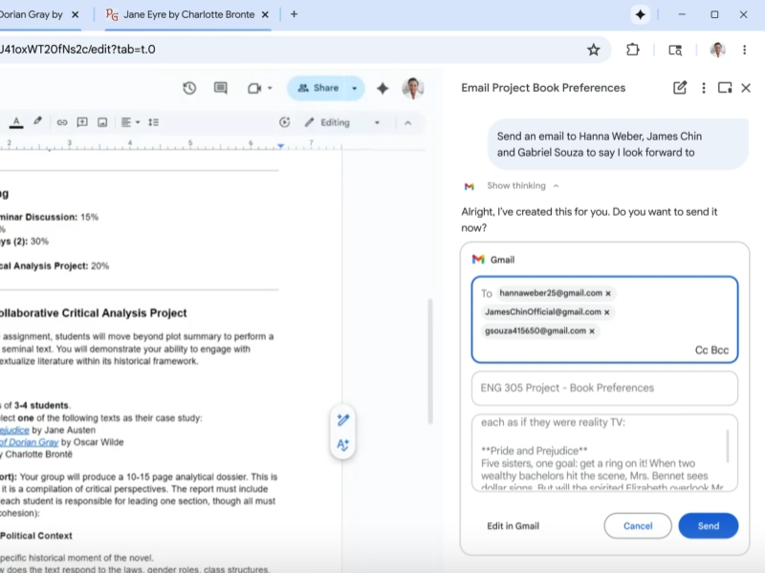Open version history via the clock icon
The width and height of the screenshot is (765, 573).
[188, 87]
